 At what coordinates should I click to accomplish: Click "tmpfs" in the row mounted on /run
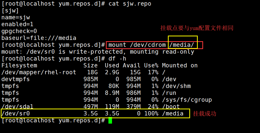click(10, 93)
